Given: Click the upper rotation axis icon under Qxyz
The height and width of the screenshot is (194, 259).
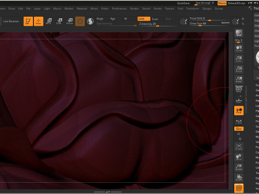Looking at the screenshot, I should click(238, 134).
